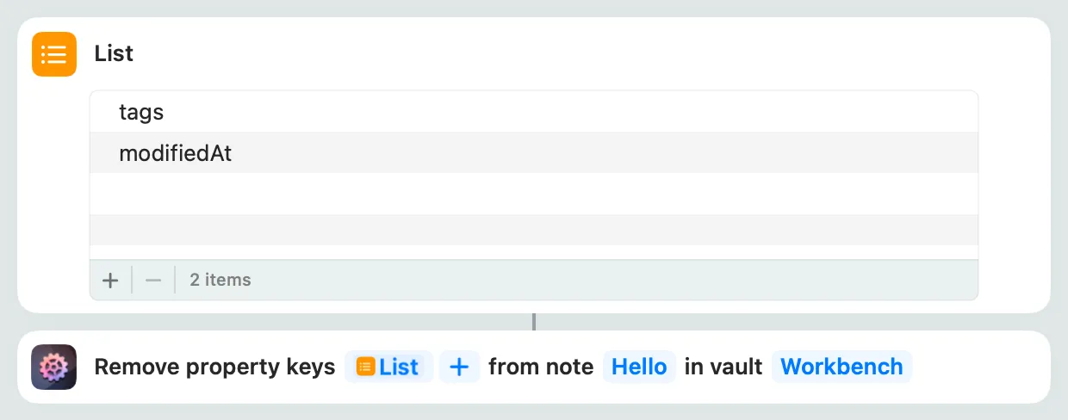Click small orange icon inside List token
Screen dimensions: 1068x420
[x=365, y=367]
